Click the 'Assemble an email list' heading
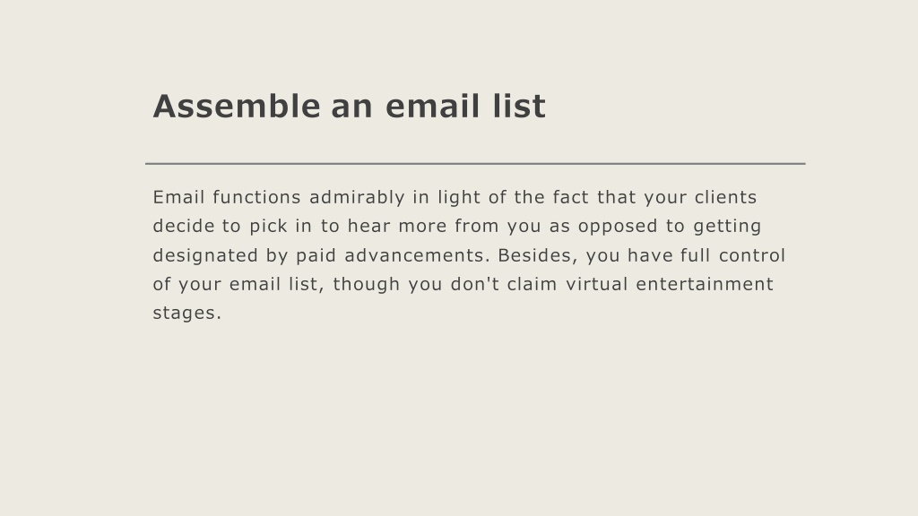This screenshot has width=918, height=516. point(350,107)
